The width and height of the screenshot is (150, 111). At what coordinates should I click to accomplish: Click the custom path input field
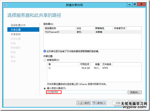tap(86, 92)
